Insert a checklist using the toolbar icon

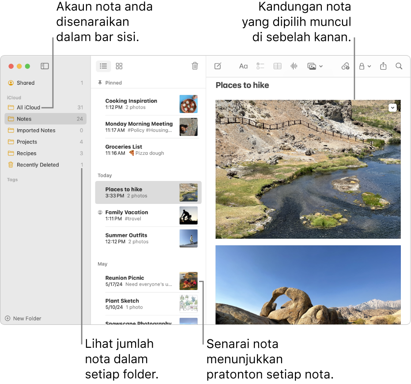coord(260,66)
